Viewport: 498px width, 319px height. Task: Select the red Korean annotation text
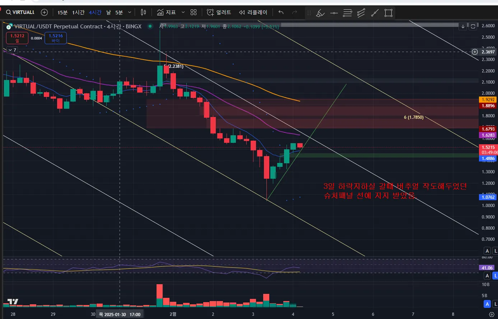[x=395, y=191]
